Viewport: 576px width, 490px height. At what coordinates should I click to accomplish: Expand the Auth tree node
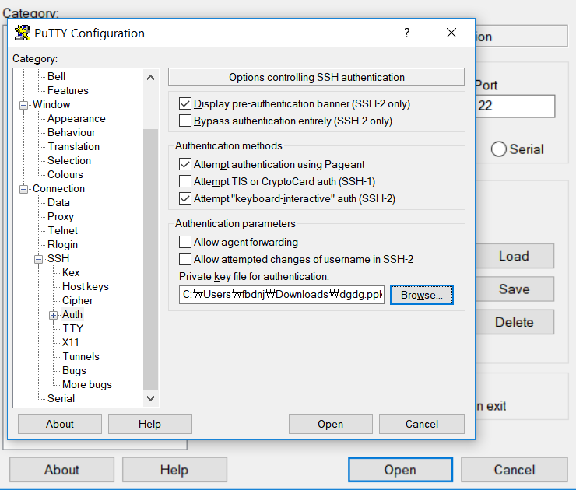point(53,315)
